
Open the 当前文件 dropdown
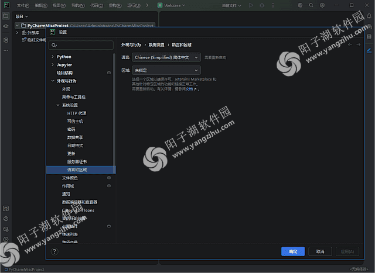[x=231, y=5]
